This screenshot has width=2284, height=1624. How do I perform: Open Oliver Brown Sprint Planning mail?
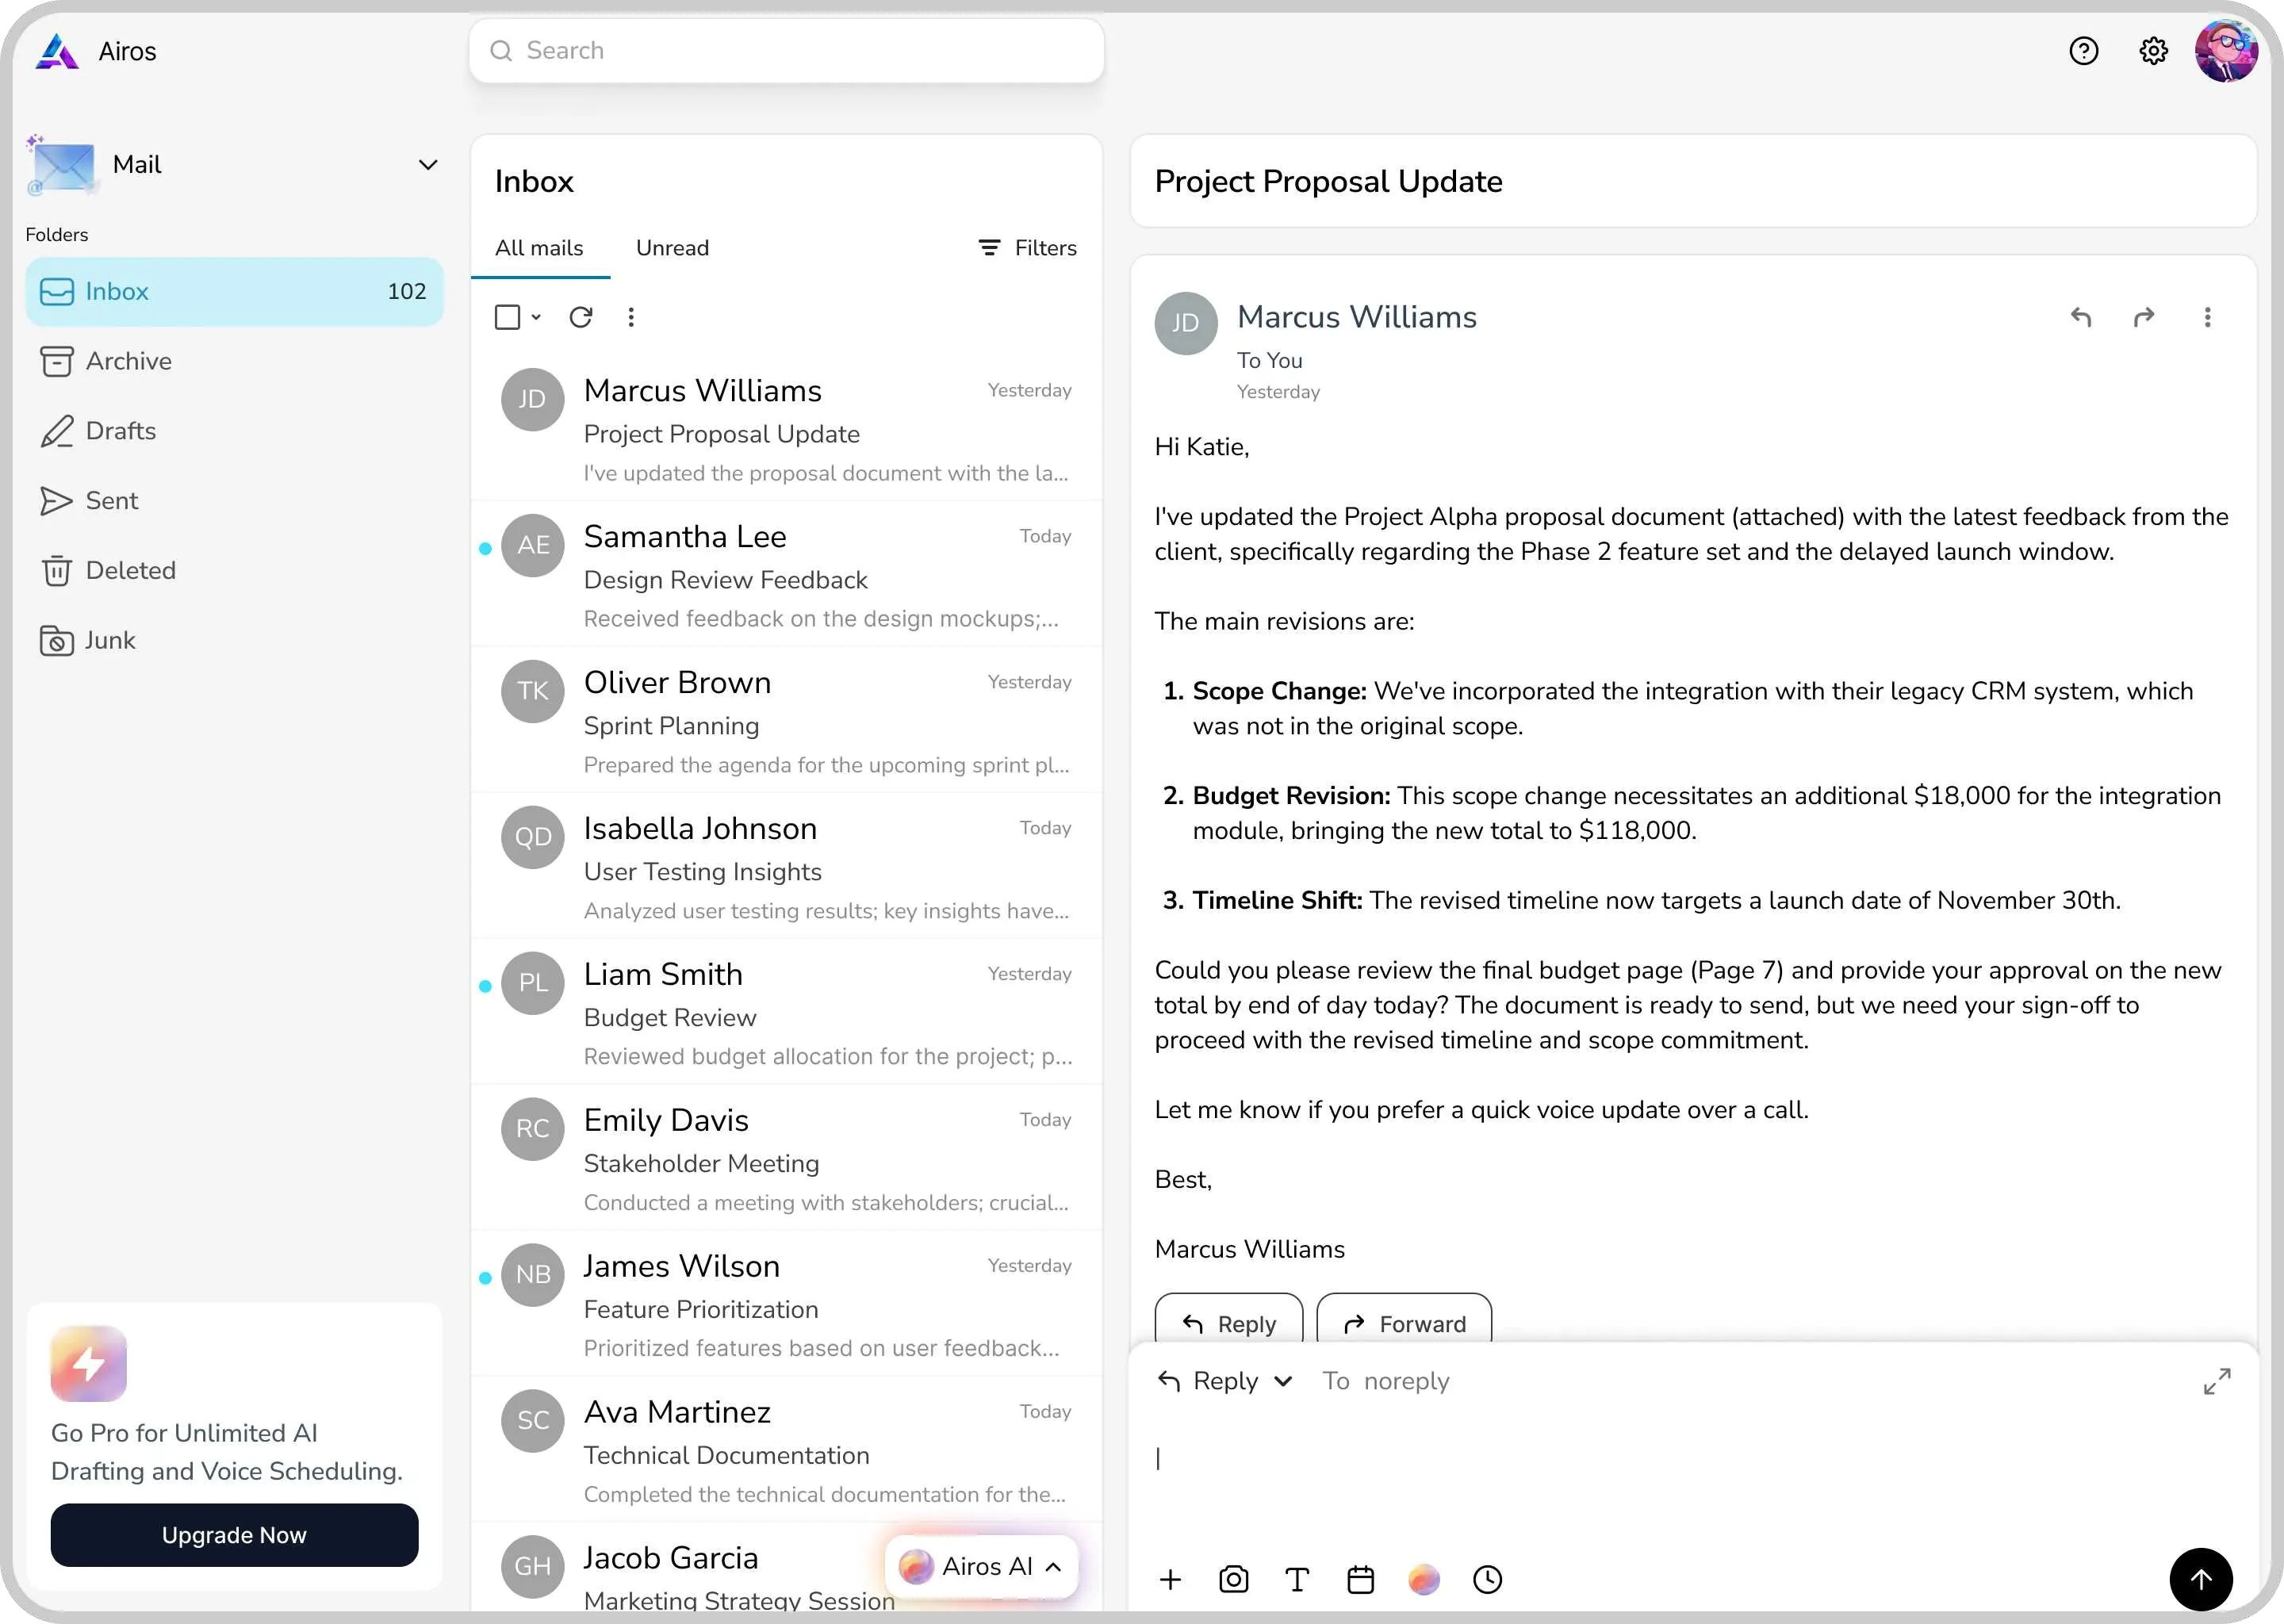coord(786,720)
